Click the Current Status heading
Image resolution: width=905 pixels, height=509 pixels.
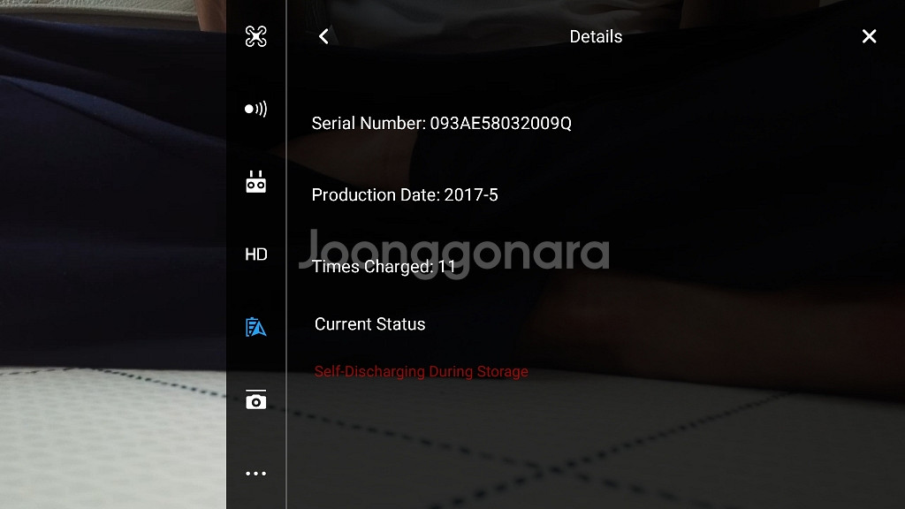click(x=369, y=324)
